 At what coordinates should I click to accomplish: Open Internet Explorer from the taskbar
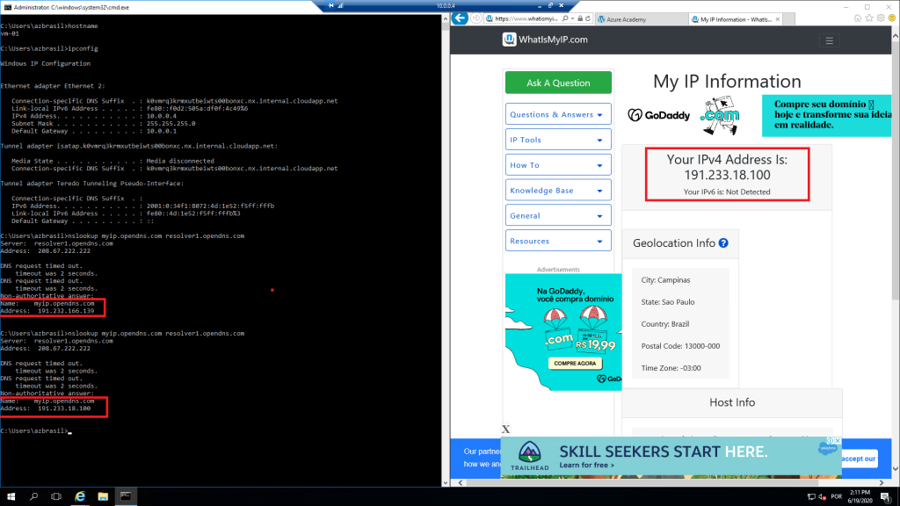[x=80, y=496]
